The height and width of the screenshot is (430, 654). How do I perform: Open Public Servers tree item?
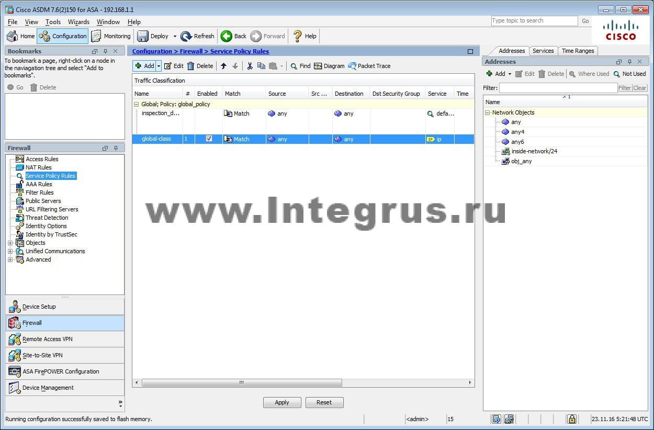tap(43, 201)
